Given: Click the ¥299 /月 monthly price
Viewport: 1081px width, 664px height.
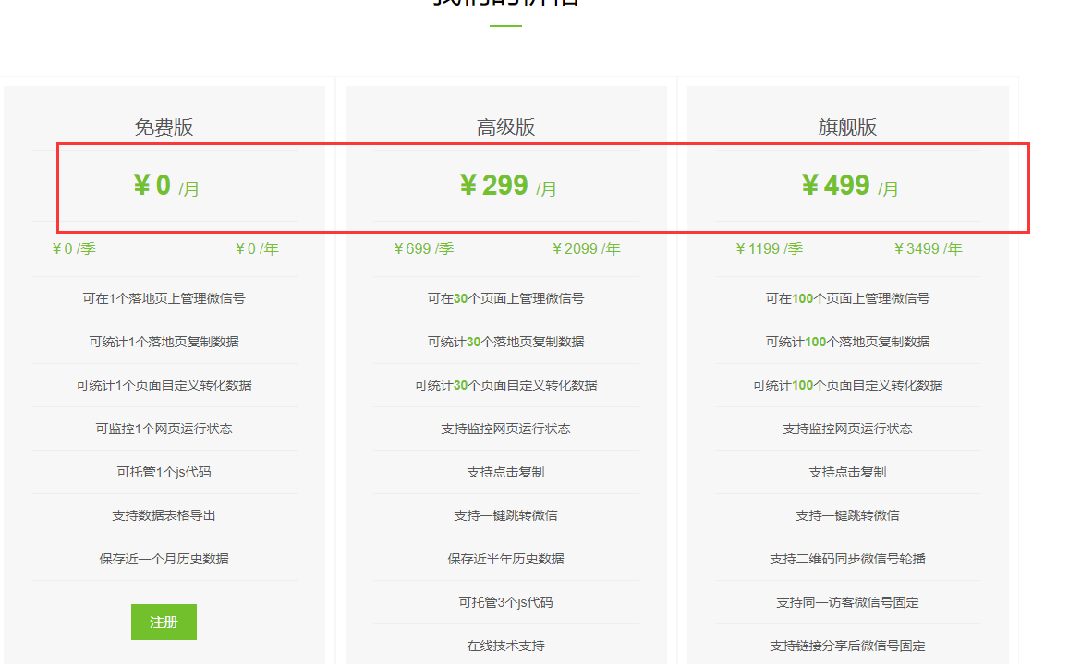Looking at the screenshot, I should point(507,186).
